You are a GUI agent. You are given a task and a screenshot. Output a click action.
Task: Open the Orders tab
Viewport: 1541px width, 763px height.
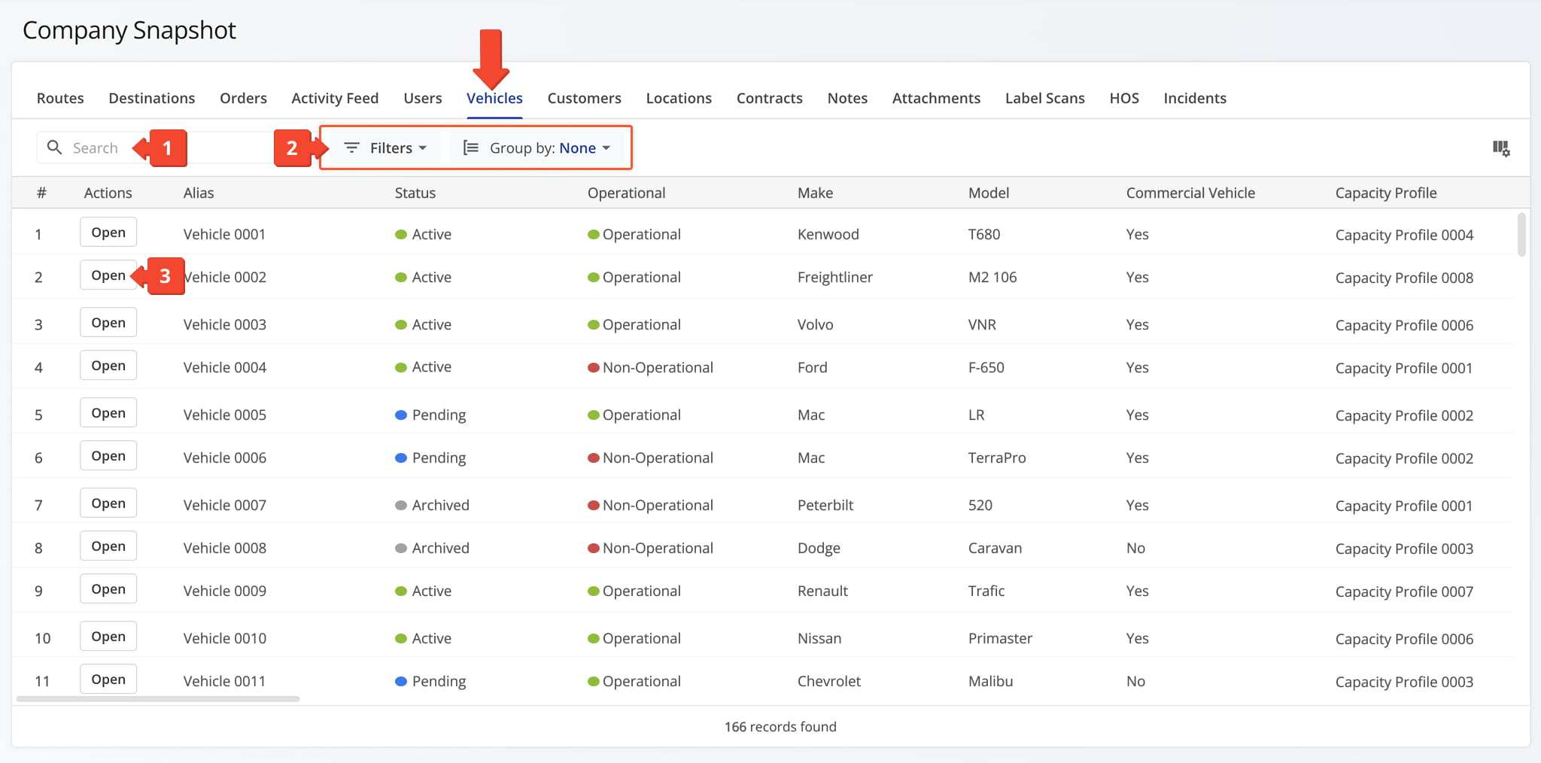point(243,98)
